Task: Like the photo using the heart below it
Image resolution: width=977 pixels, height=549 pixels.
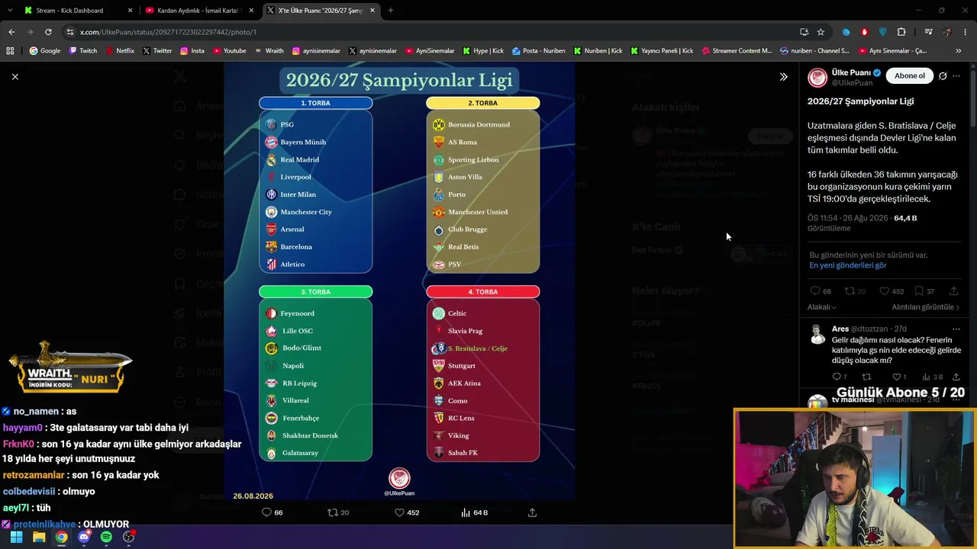Action: point(399,512)
